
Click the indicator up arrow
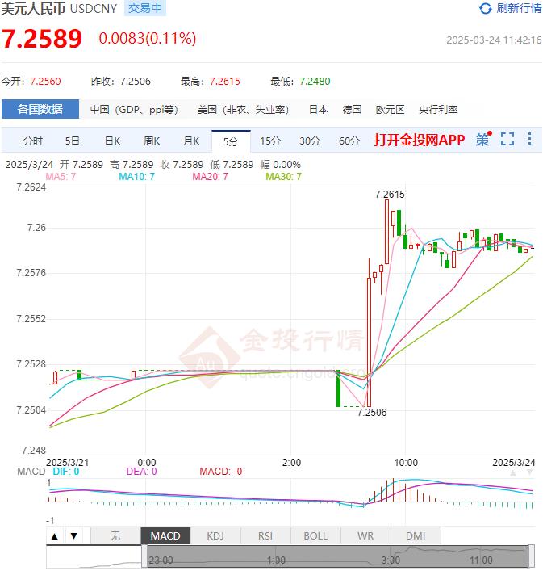click(x=55, y=535)
